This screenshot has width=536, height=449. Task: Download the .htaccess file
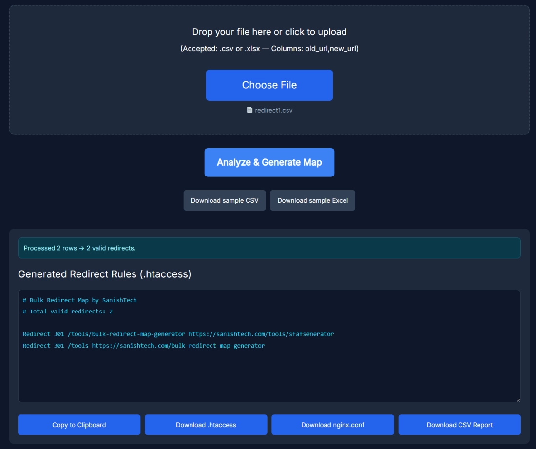(x=206, y=424)
